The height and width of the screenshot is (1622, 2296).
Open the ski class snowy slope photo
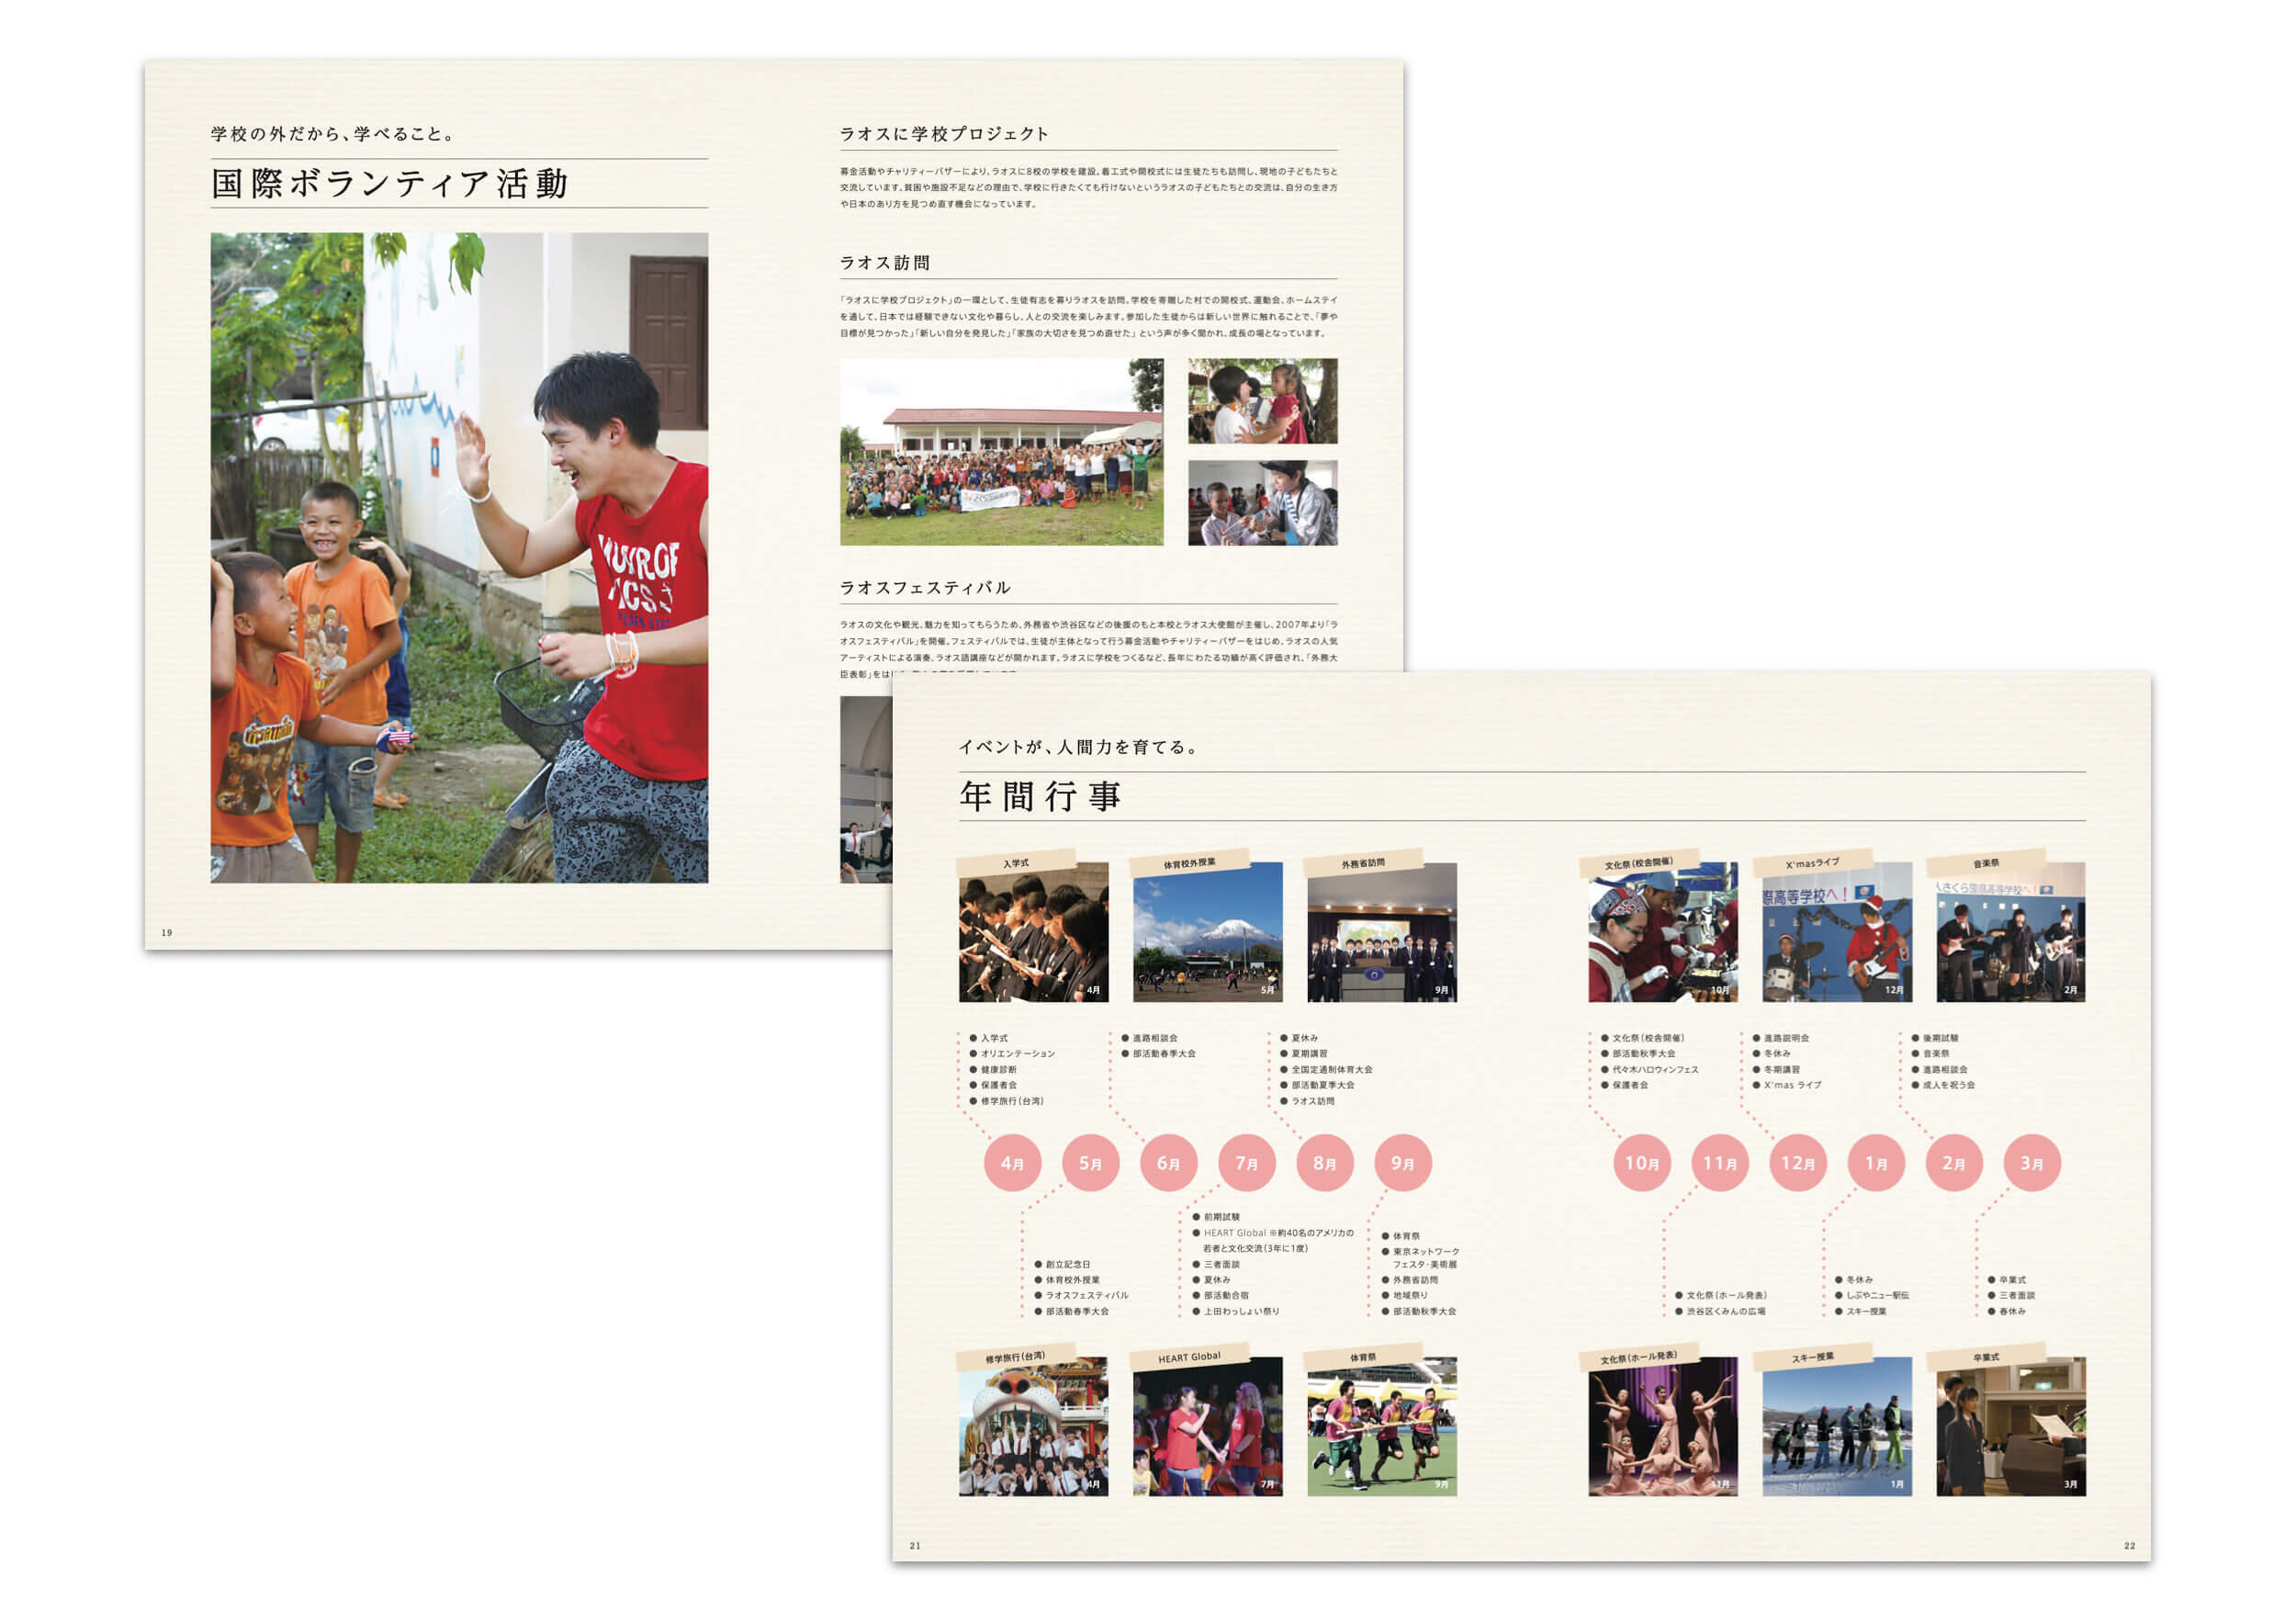click(1837, 1426)
